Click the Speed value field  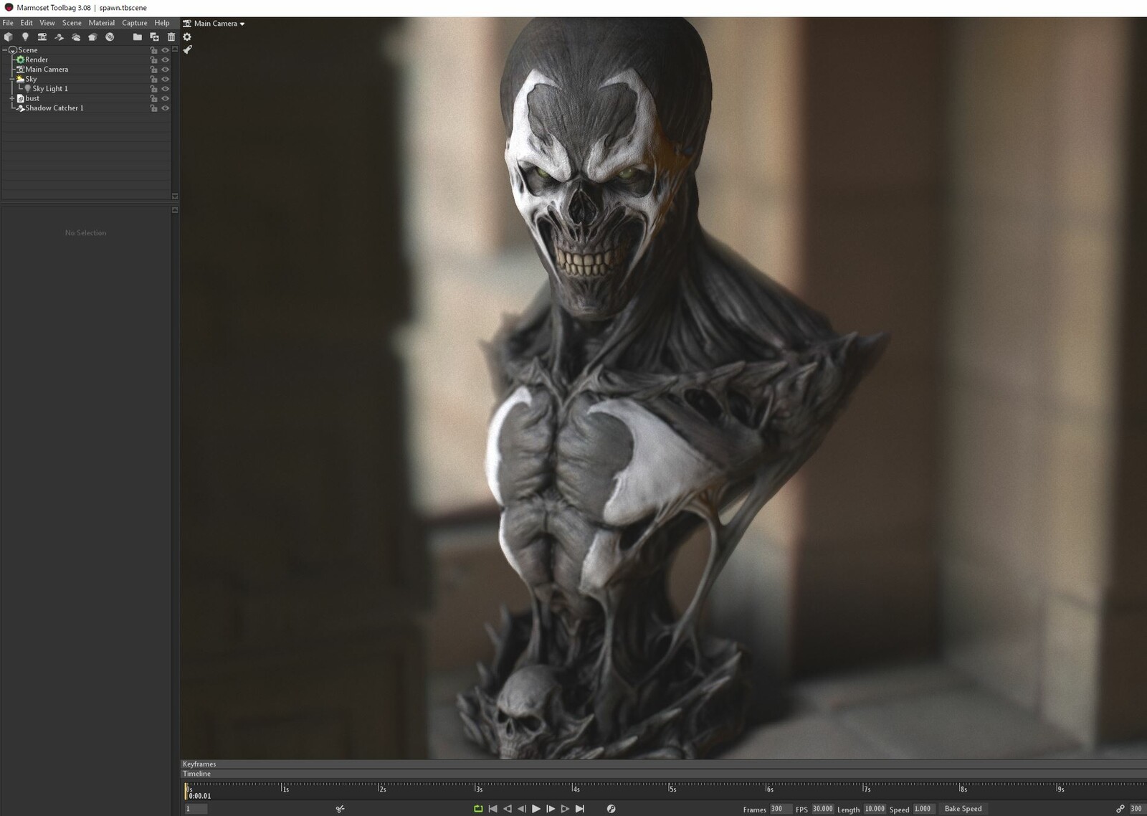[x=923, y=809]
